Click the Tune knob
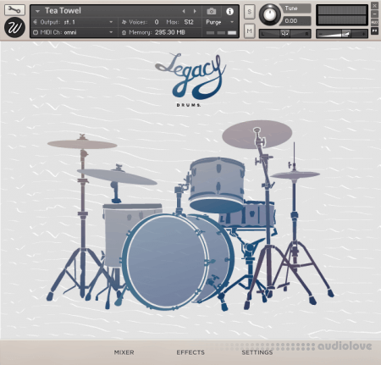The image size is (381, 365). pos(269,14)
